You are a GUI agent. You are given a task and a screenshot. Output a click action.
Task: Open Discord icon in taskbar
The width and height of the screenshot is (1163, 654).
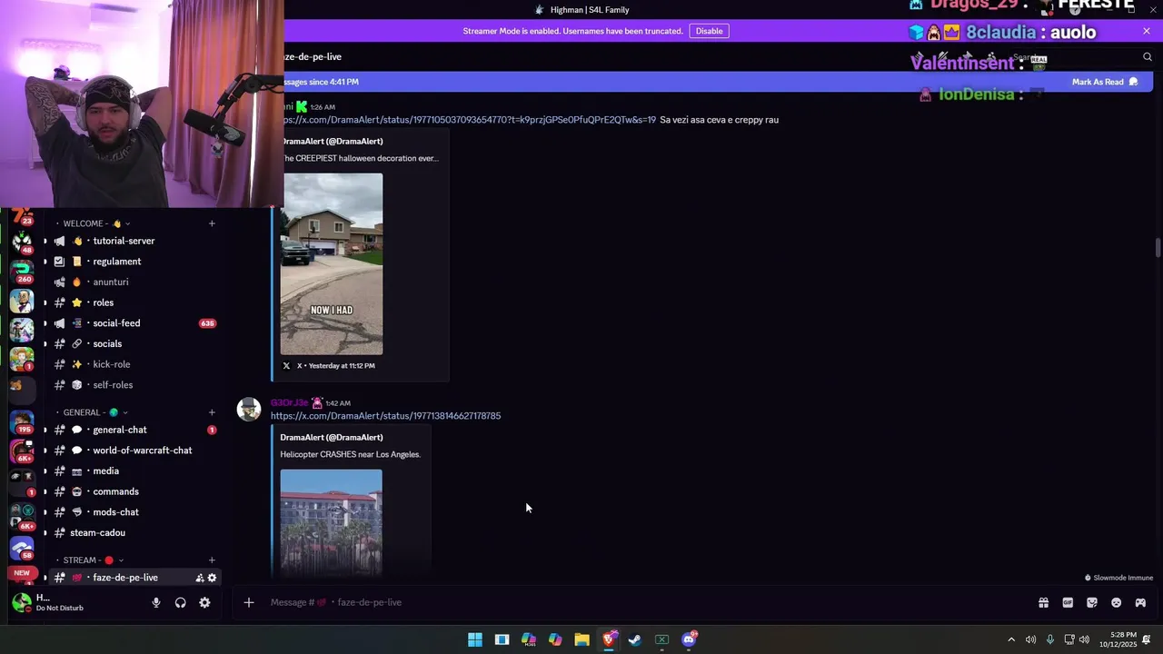[689, 639]
